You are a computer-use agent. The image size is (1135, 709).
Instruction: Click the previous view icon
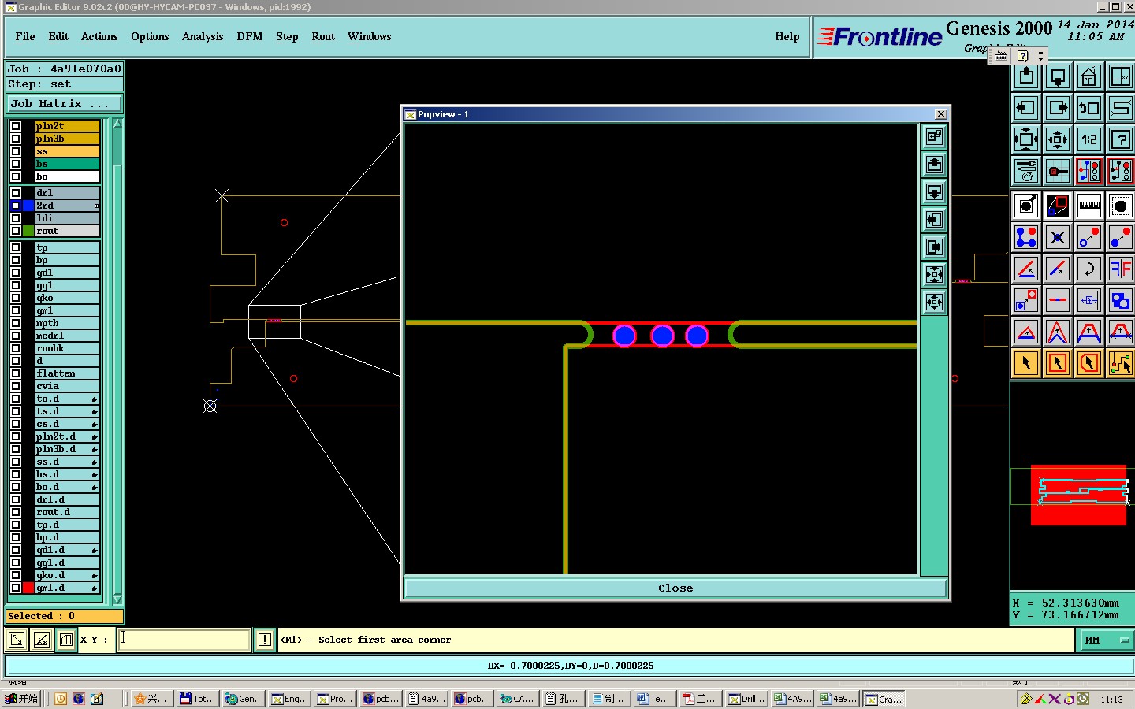pyautogui.click(x=1088, y=108)
